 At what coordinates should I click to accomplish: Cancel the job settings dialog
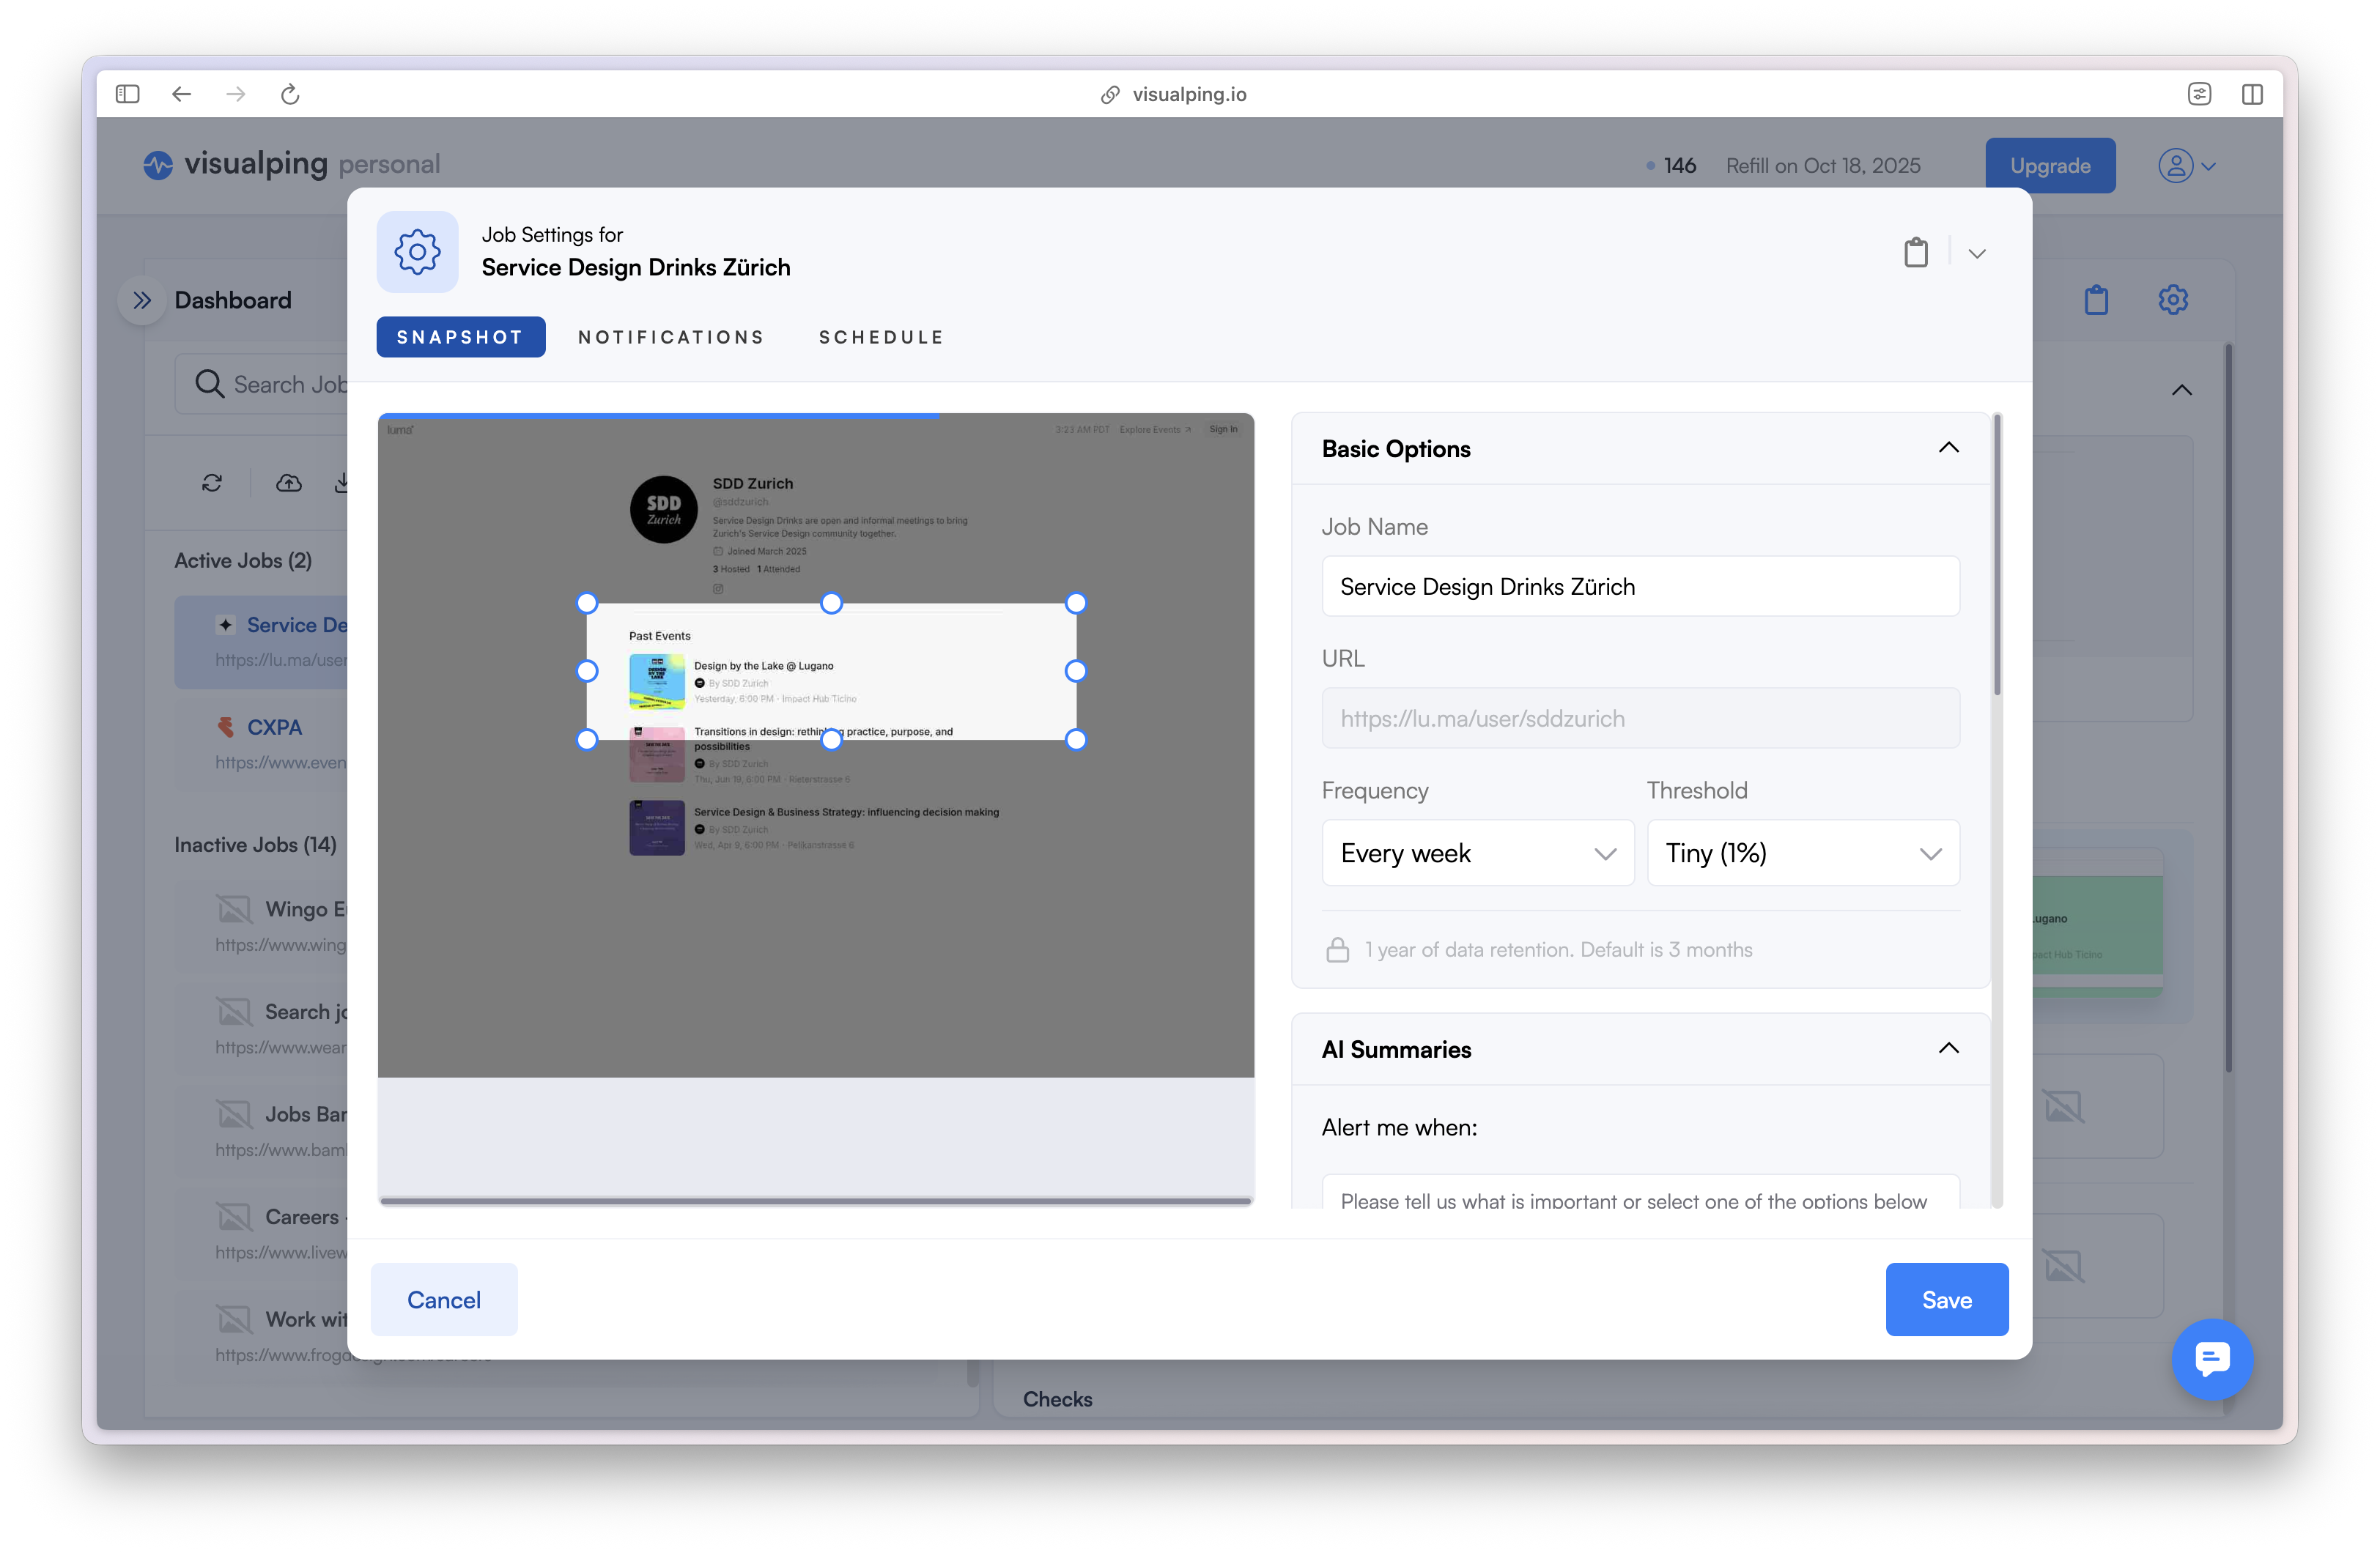pyautogui.click(x=443, y=1299)
